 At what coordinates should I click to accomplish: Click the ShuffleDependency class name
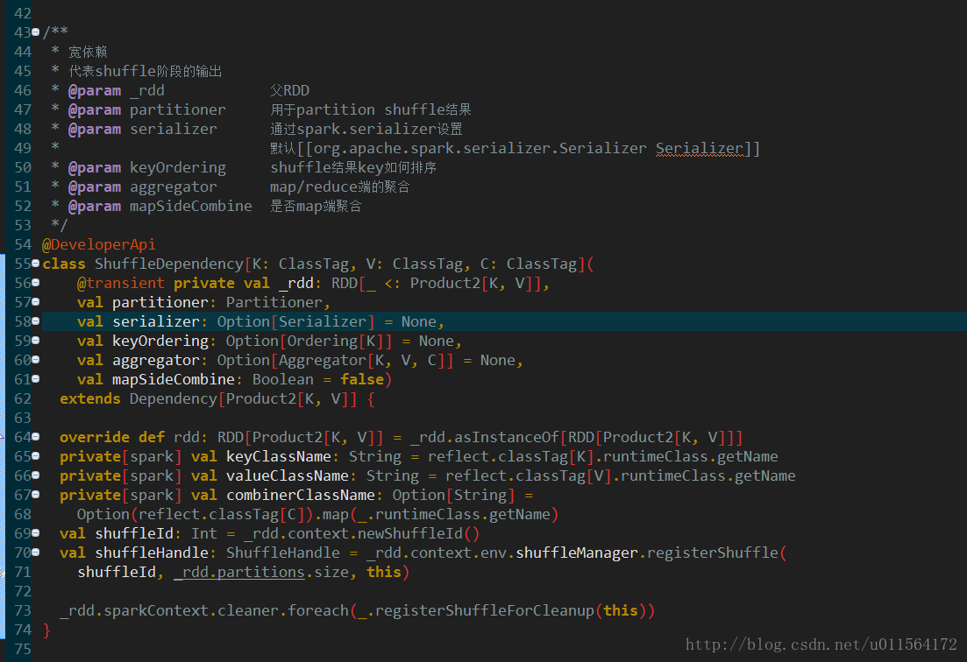169,264
